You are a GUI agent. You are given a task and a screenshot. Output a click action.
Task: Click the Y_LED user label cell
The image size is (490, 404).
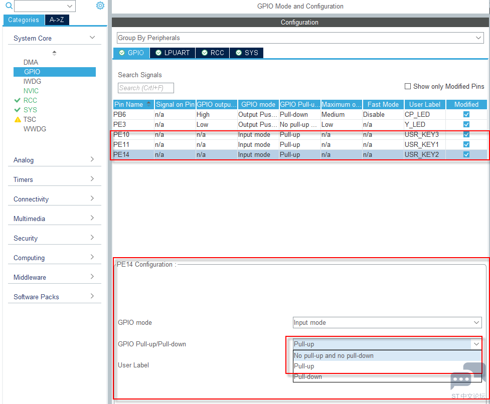(x=425, y=124)
